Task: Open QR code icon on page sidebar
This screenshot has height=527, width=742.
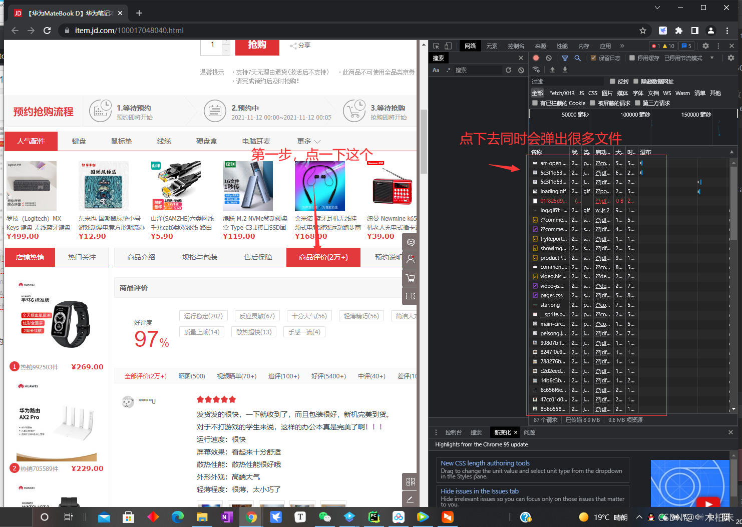Action: (x=411, y=481)
